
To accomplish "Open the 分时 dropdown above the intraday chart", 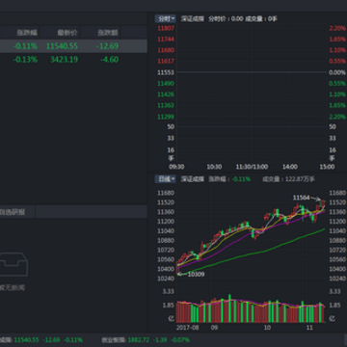I will [166, 18].
